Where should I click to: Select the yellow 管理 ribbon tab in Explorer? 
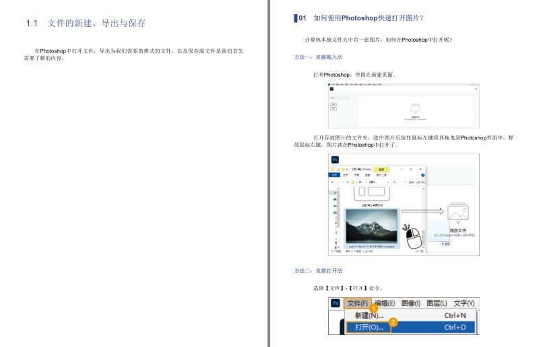[x=381, y=170]
